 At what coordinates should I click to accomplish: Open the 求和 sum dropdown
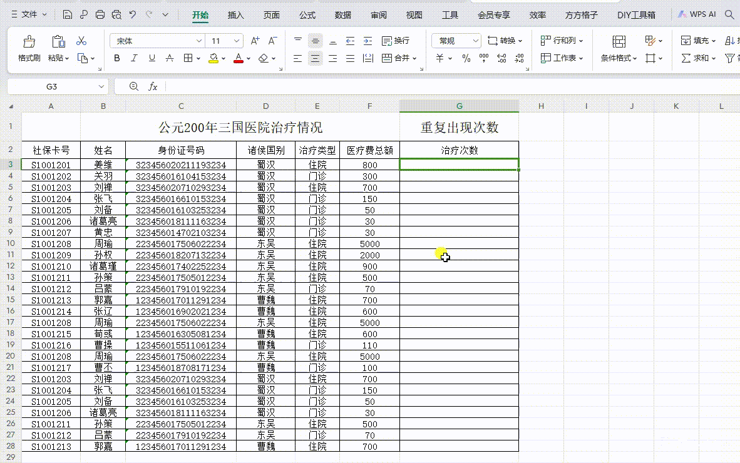pos(699,58)
